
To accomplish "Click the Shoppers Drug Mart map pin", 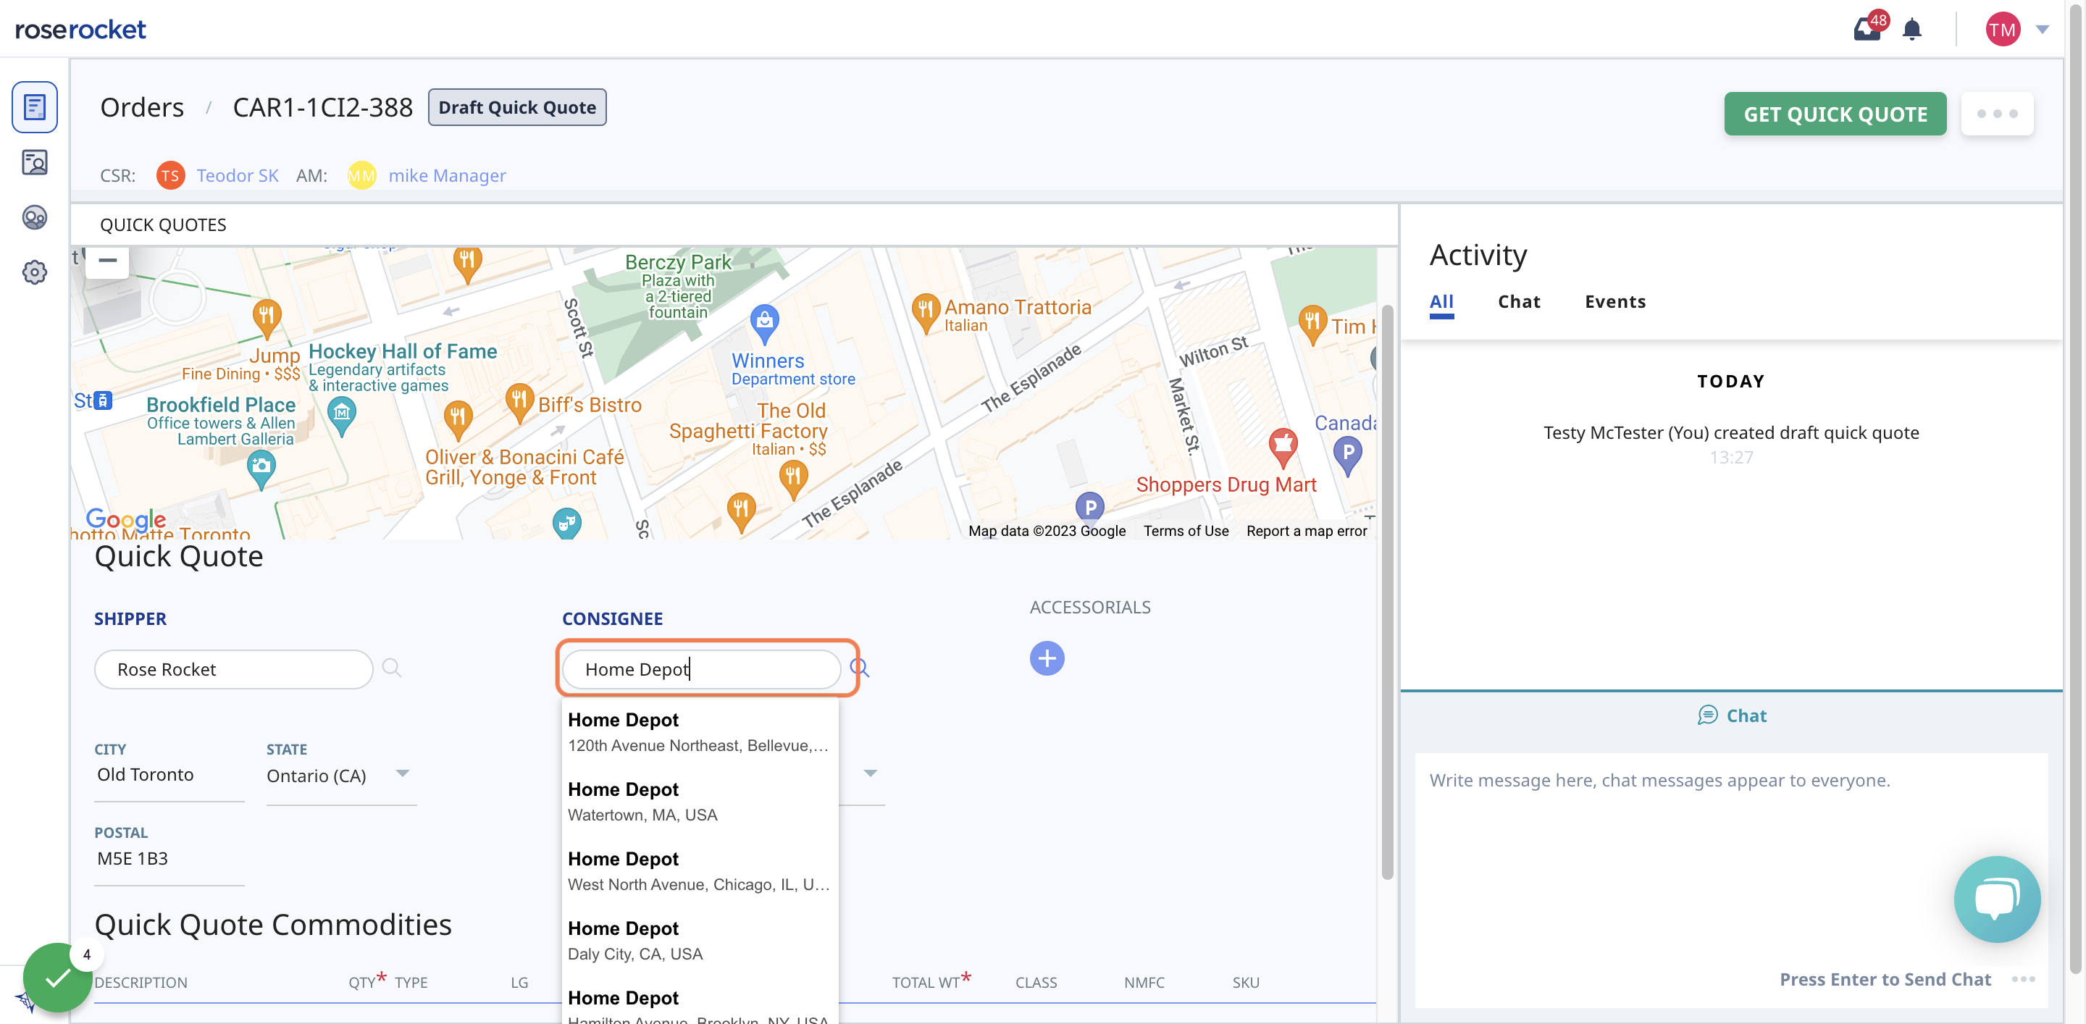I will (1283, 448).
